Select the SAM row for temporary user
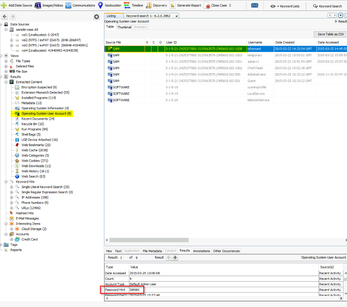347x307 pixels. (x=226, y=55)
